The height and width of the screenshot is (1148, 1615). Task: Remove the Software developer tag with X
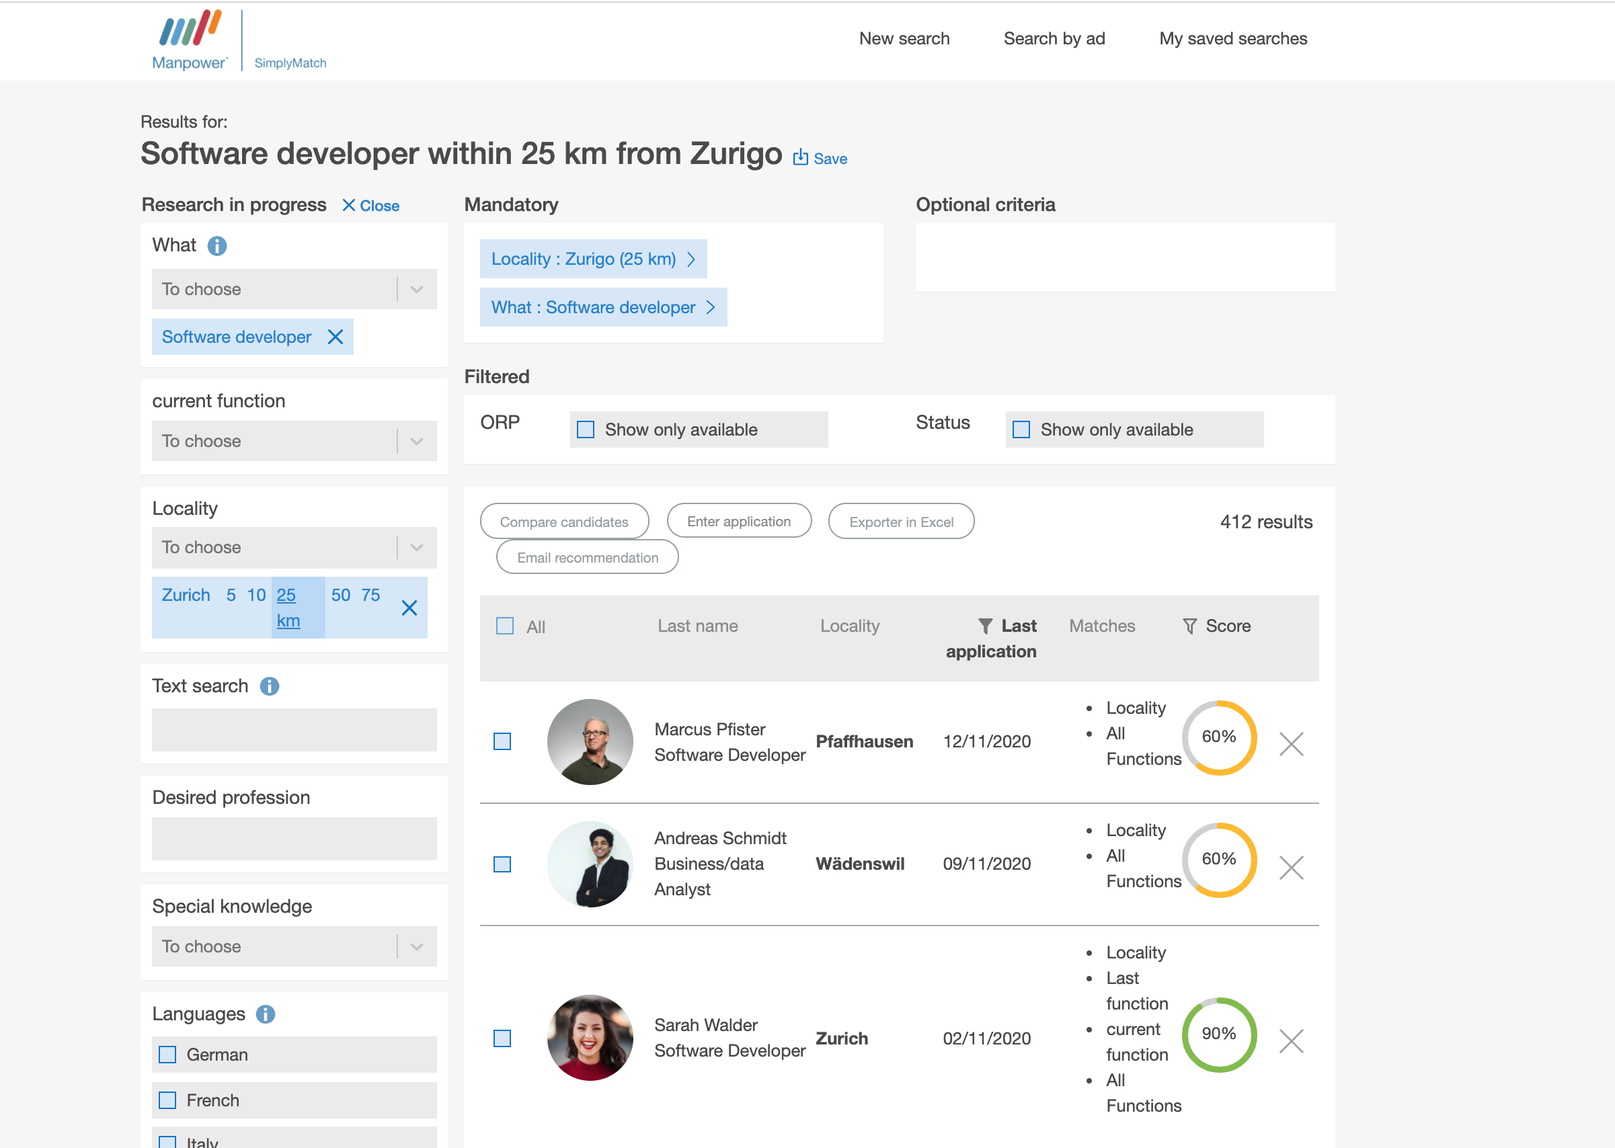[335, 337]
